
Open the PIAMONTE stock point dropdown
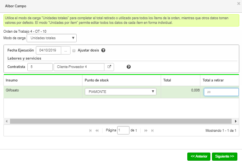tap(121, 92)
